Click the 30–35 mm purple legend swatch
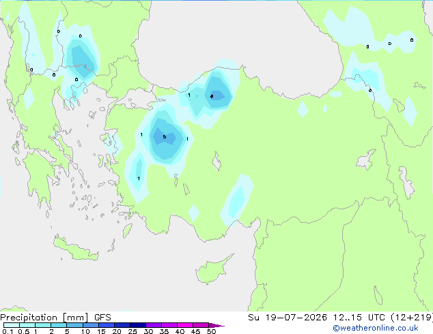This screenshot has height=334, width=433. pos(154,325)
